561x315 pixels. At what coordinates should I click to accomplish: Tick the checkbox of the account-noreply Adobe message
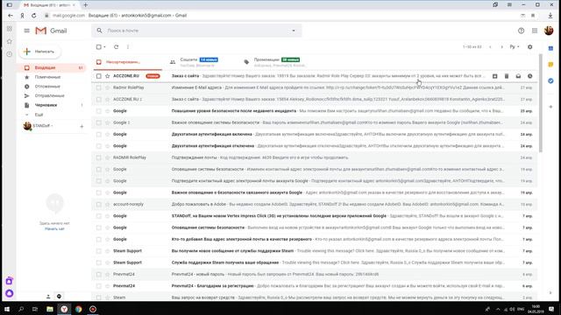(99, 204)
